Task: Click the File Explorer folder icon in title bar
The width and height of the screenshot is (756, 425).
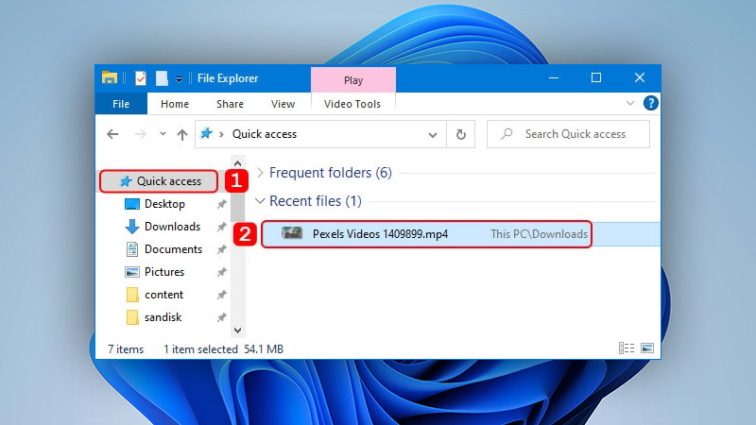Action: click(x=110, y=77)
